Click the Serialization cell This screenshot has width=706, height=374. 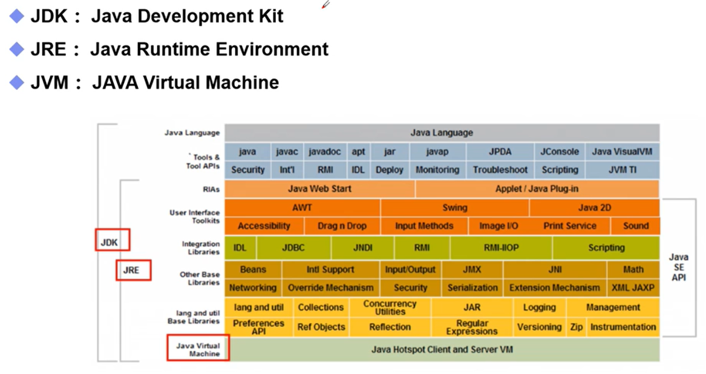pyautogui.click(x=472, y=288)
